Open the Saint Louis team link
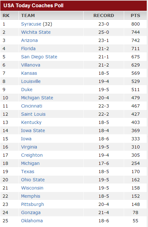Image resolution: width=148 pixels, height=227 pixels. tap(33, 114)
